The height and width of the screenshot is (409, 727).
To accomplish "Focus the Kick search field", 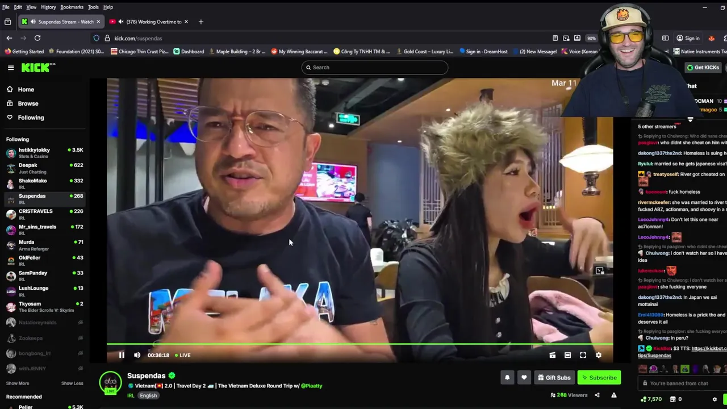I will [x=375, y=68].
